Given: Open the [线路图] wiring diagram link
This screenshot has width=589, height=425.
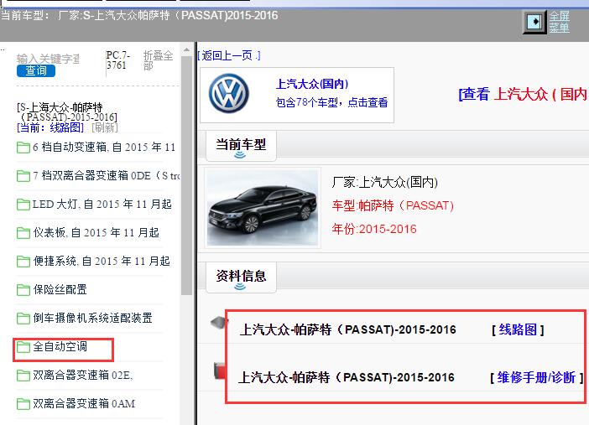Looking at the screenshot, I should 518,330.
